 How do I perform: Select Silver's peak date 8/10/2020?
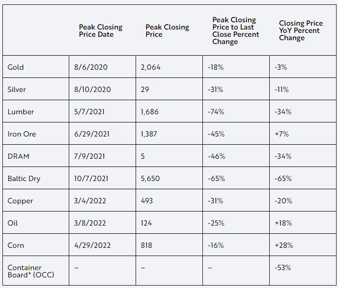tap(92, 90)
